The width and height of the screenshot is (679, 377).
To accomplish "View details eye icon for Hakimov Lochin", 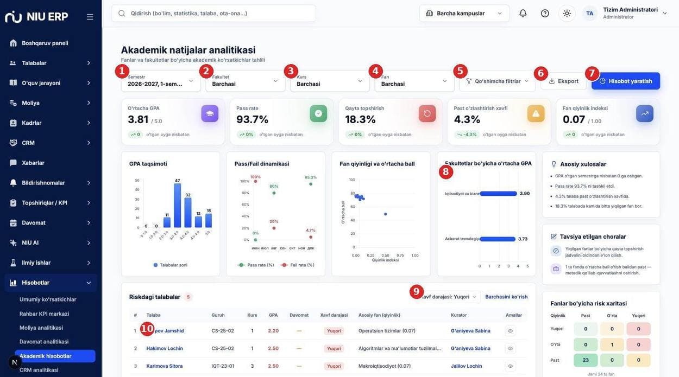I will click(510, 348).
